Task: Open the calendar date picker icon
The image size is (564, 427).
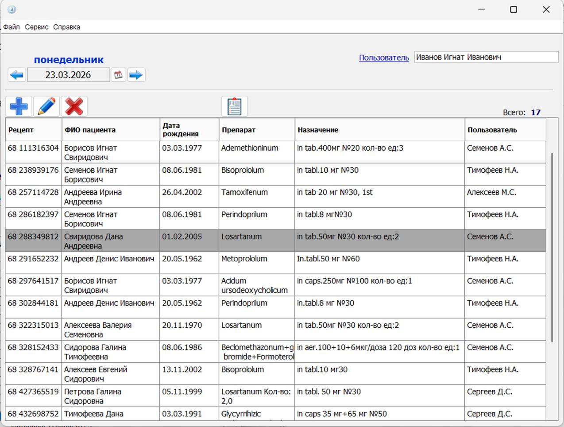Action: pyautogui.click(x=118, y=75)
